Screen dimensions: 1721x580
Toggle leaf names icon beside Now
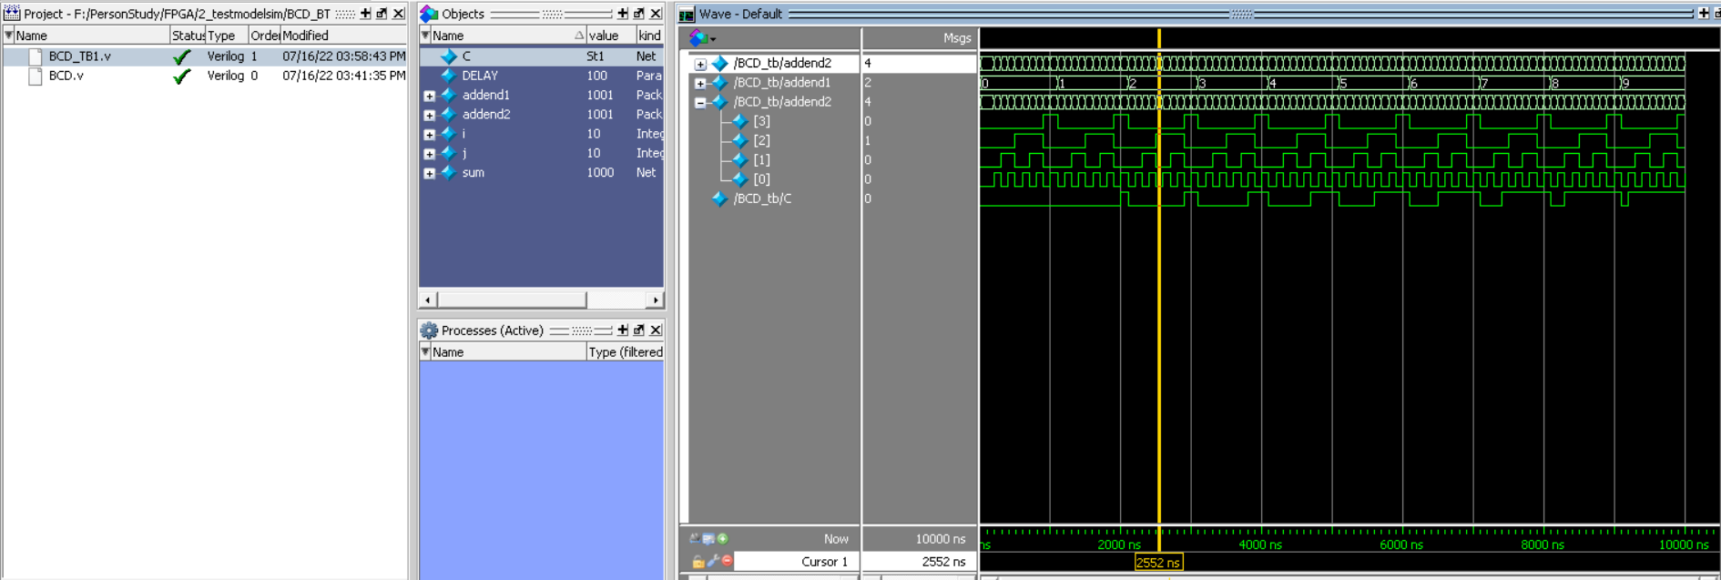[695, 539]
